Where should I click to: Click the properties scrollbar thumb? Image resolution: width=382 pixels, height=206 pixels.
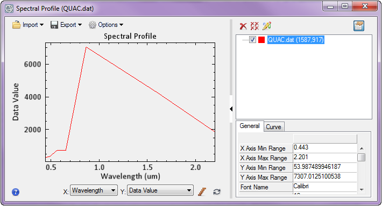362,158
